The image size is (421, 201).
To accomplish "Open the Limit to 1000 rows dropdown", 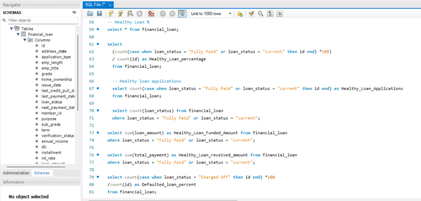I will coord(211,14).
